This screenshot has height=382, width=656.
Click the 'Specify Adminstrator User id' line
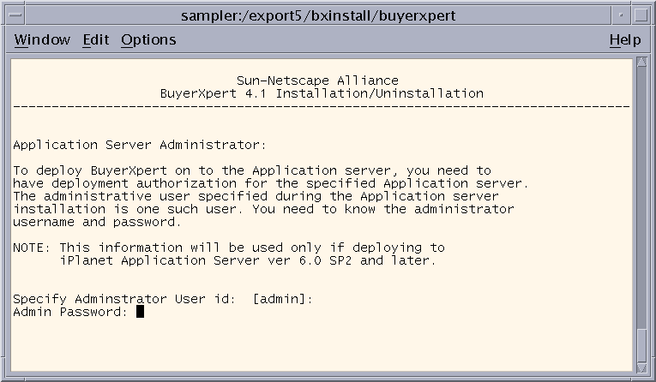pyautogui.click(x=163, y=299)
